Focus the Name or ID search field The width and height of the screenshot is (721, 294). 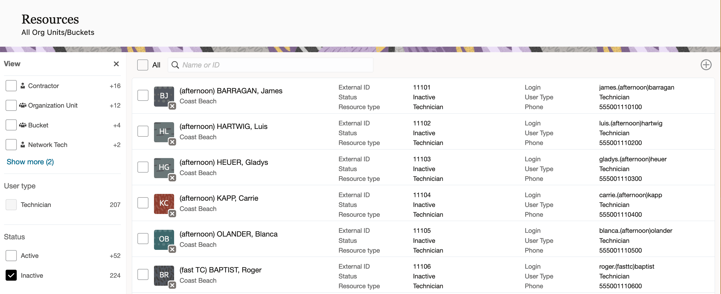click(x=274, y=65)
